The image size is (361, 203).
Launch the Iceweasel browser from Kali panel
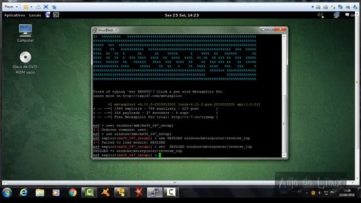(x=48, y=15)
